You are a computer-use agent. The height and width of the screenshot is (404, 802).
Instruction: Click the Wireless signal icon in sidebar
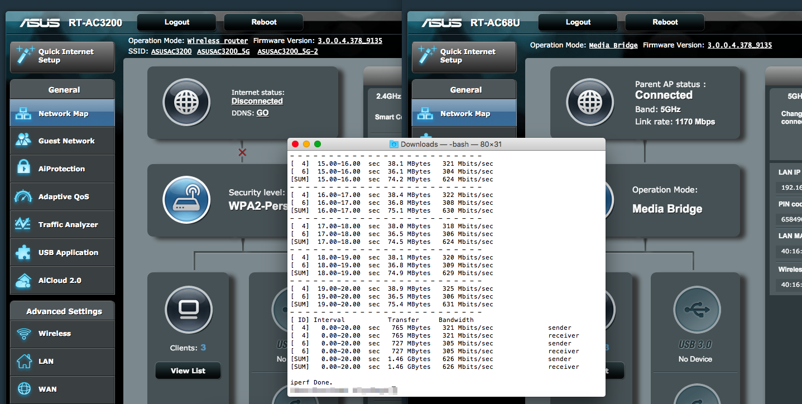click(x=24, y=334)
